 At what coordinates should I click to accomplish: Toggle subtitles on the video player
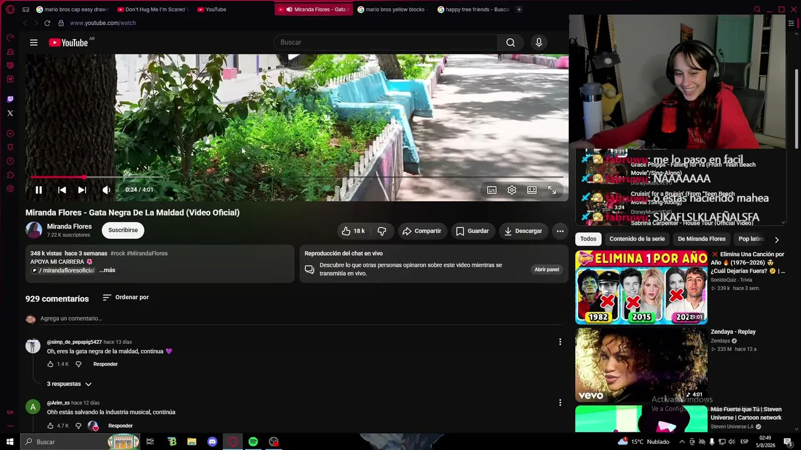pyautogui.click(x=492, y=190)
